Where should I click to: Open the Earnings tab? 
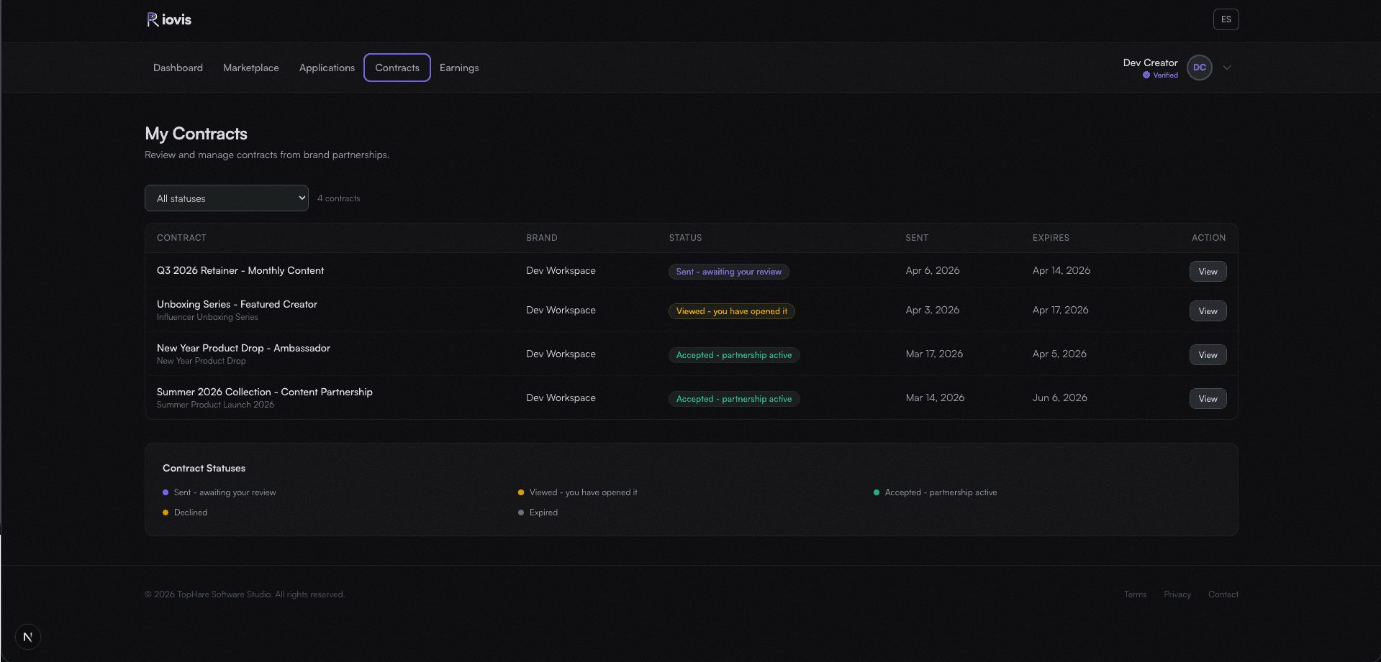pyautogui.click(x=459, y=68)
